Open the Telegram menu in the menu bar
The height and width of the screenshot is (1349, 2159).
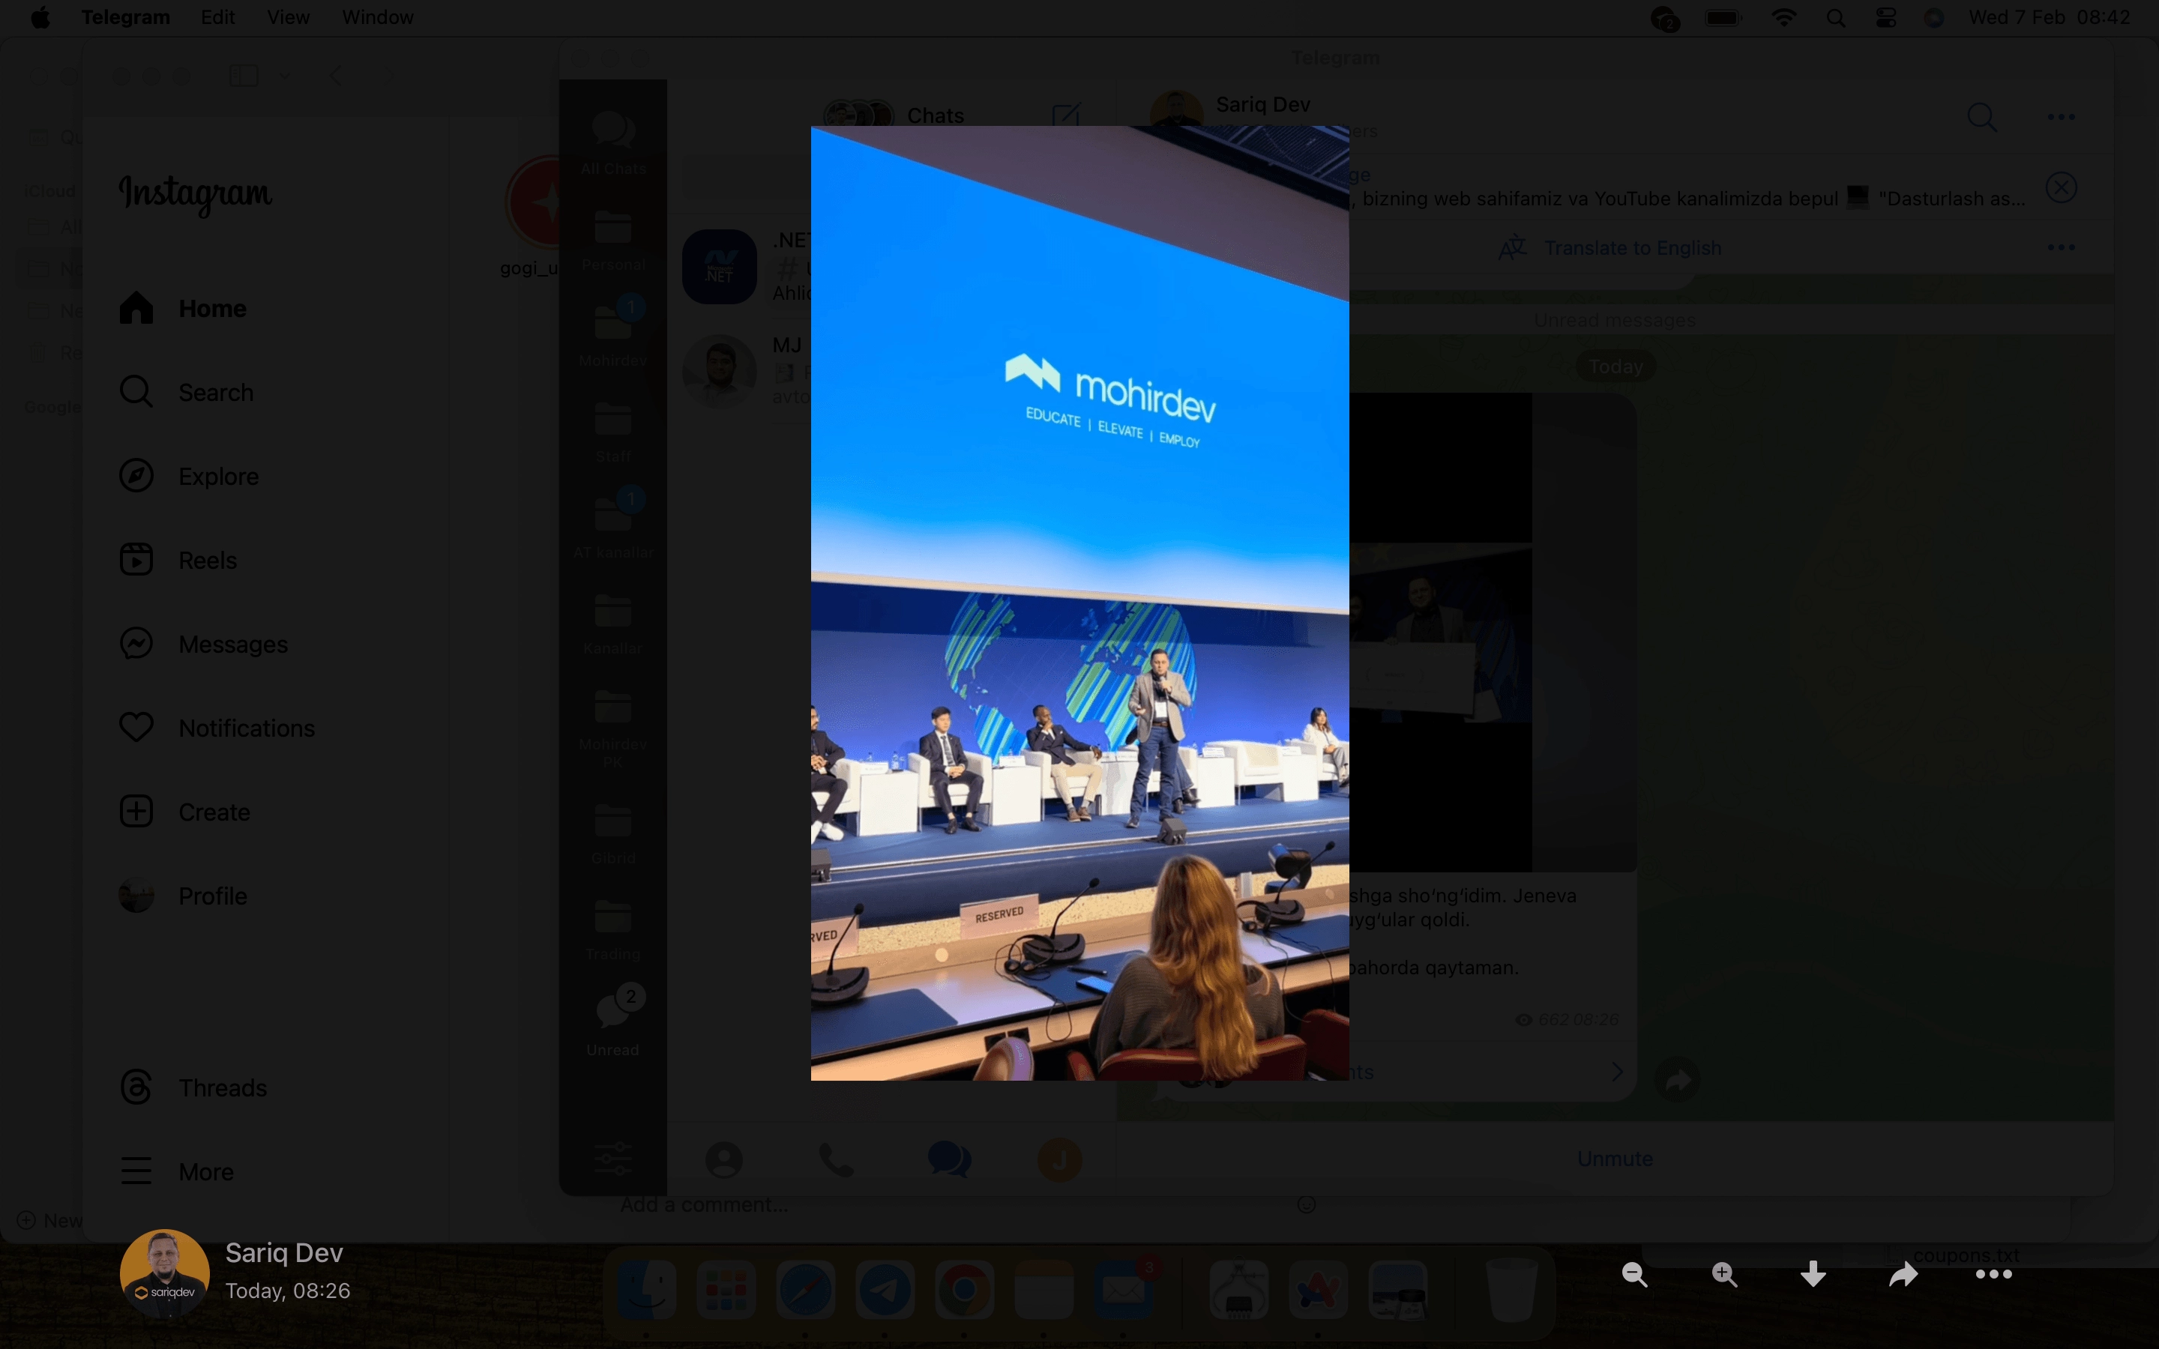click(x=125, y=18)
